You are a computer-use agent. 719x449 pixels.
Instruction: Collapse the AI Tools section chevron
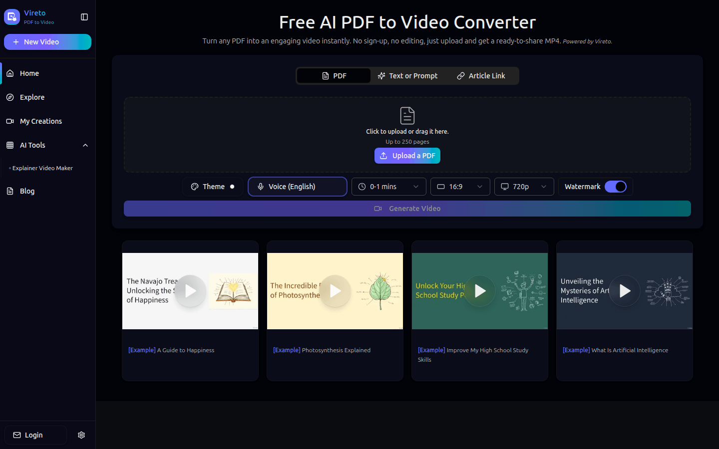pyautogui.click(x=85, y=145)
